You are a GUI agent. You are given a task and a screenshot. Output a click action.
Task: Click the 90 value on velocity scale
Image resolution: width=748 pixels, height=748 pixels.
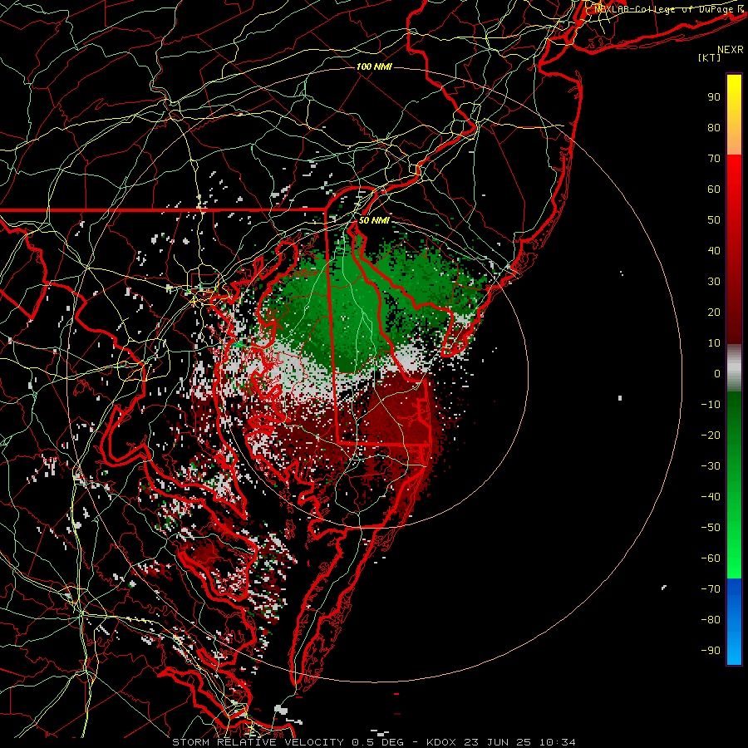714,97
